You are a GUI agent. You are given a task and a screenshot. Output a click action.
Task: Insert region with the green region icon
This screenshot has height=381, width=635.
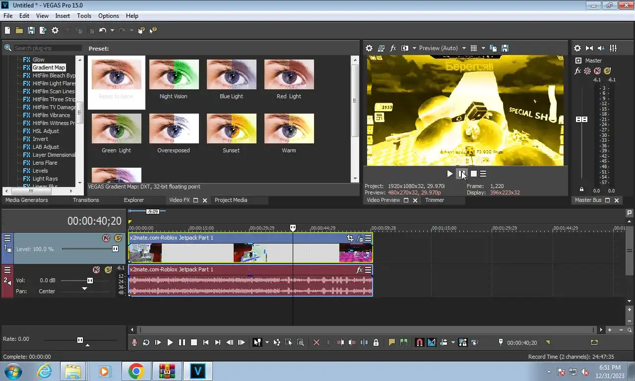coord(404,342)
